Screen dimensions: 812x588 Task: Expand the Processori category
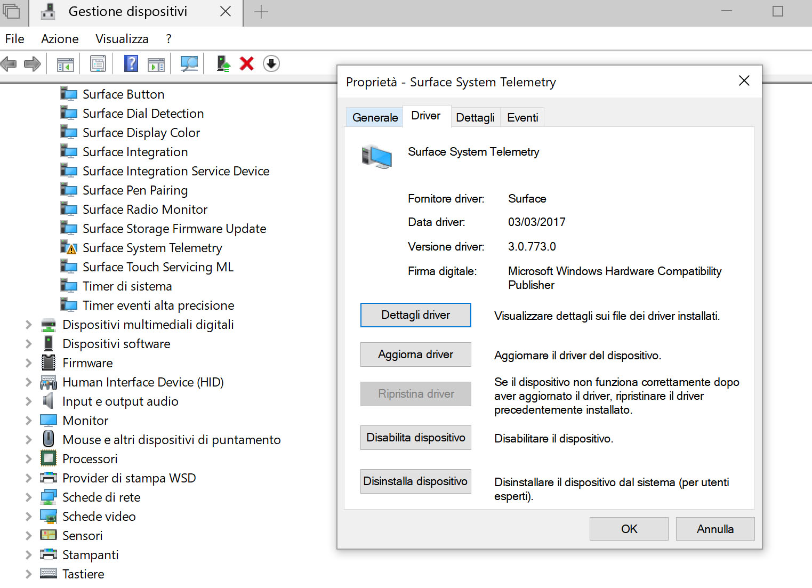(x=29, y=458)
